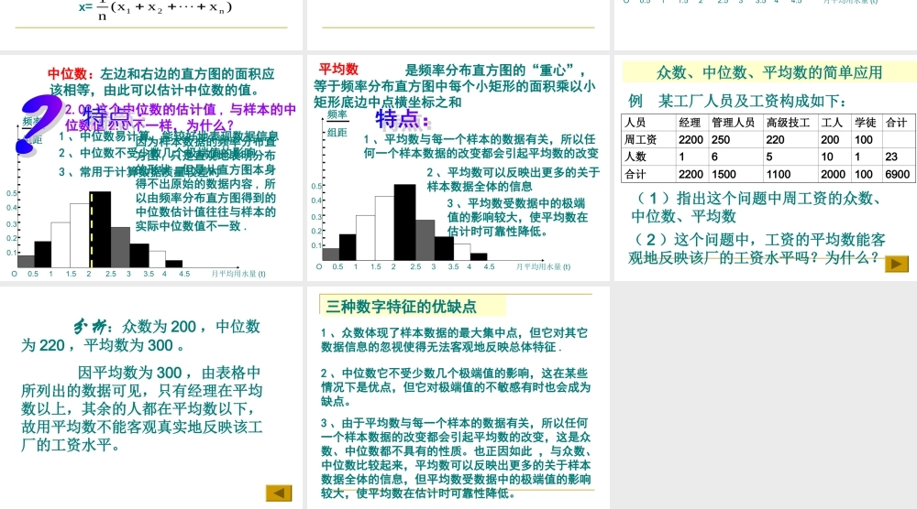Click the line 例 某工厂人员及工资构成如下:

pyautogui.click(x=737, y=101)
